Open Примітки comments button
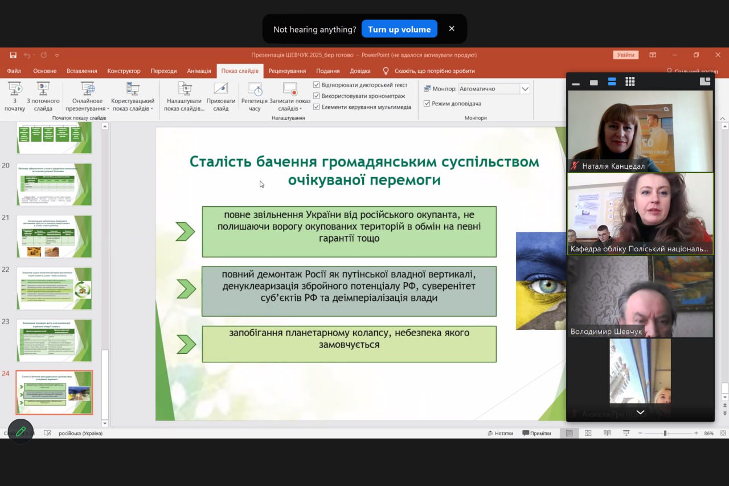The image size is (729, 486). 537,433
